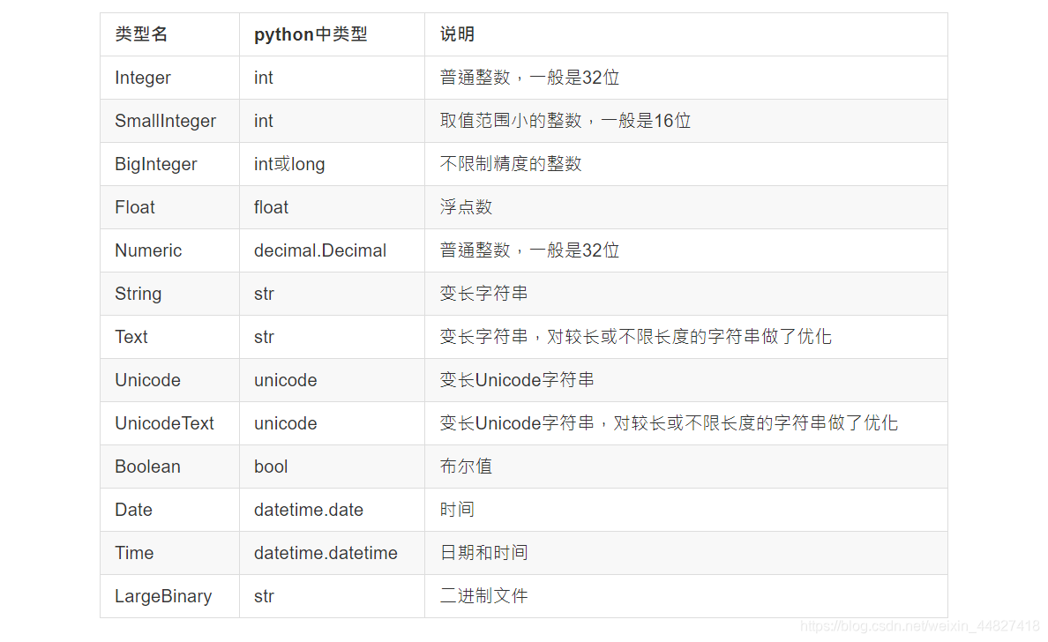Screen dimensions: 1048x642
Task: Click the '日期和时间' description
Action: coord(484,553)
